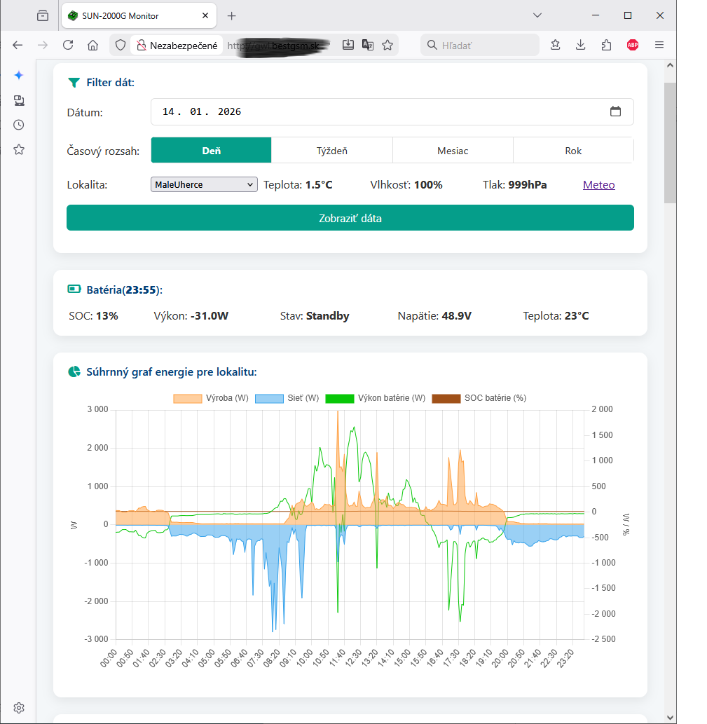Open the History sidebar clock

pos(19,125)
